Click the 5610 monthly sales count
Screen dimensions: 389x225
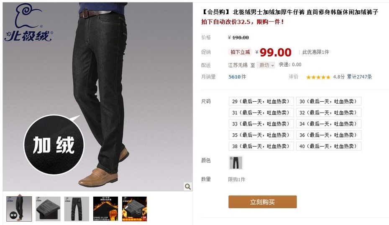(x=234, y=77)
